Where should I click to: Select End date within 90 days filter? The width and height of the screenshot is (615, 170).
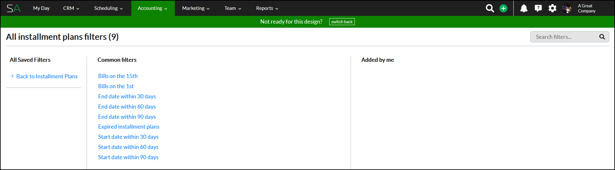tap(127, 117)
